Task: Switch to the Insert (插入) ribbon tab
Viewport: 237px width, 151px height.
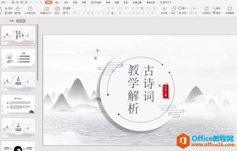Action: point(57,2)
